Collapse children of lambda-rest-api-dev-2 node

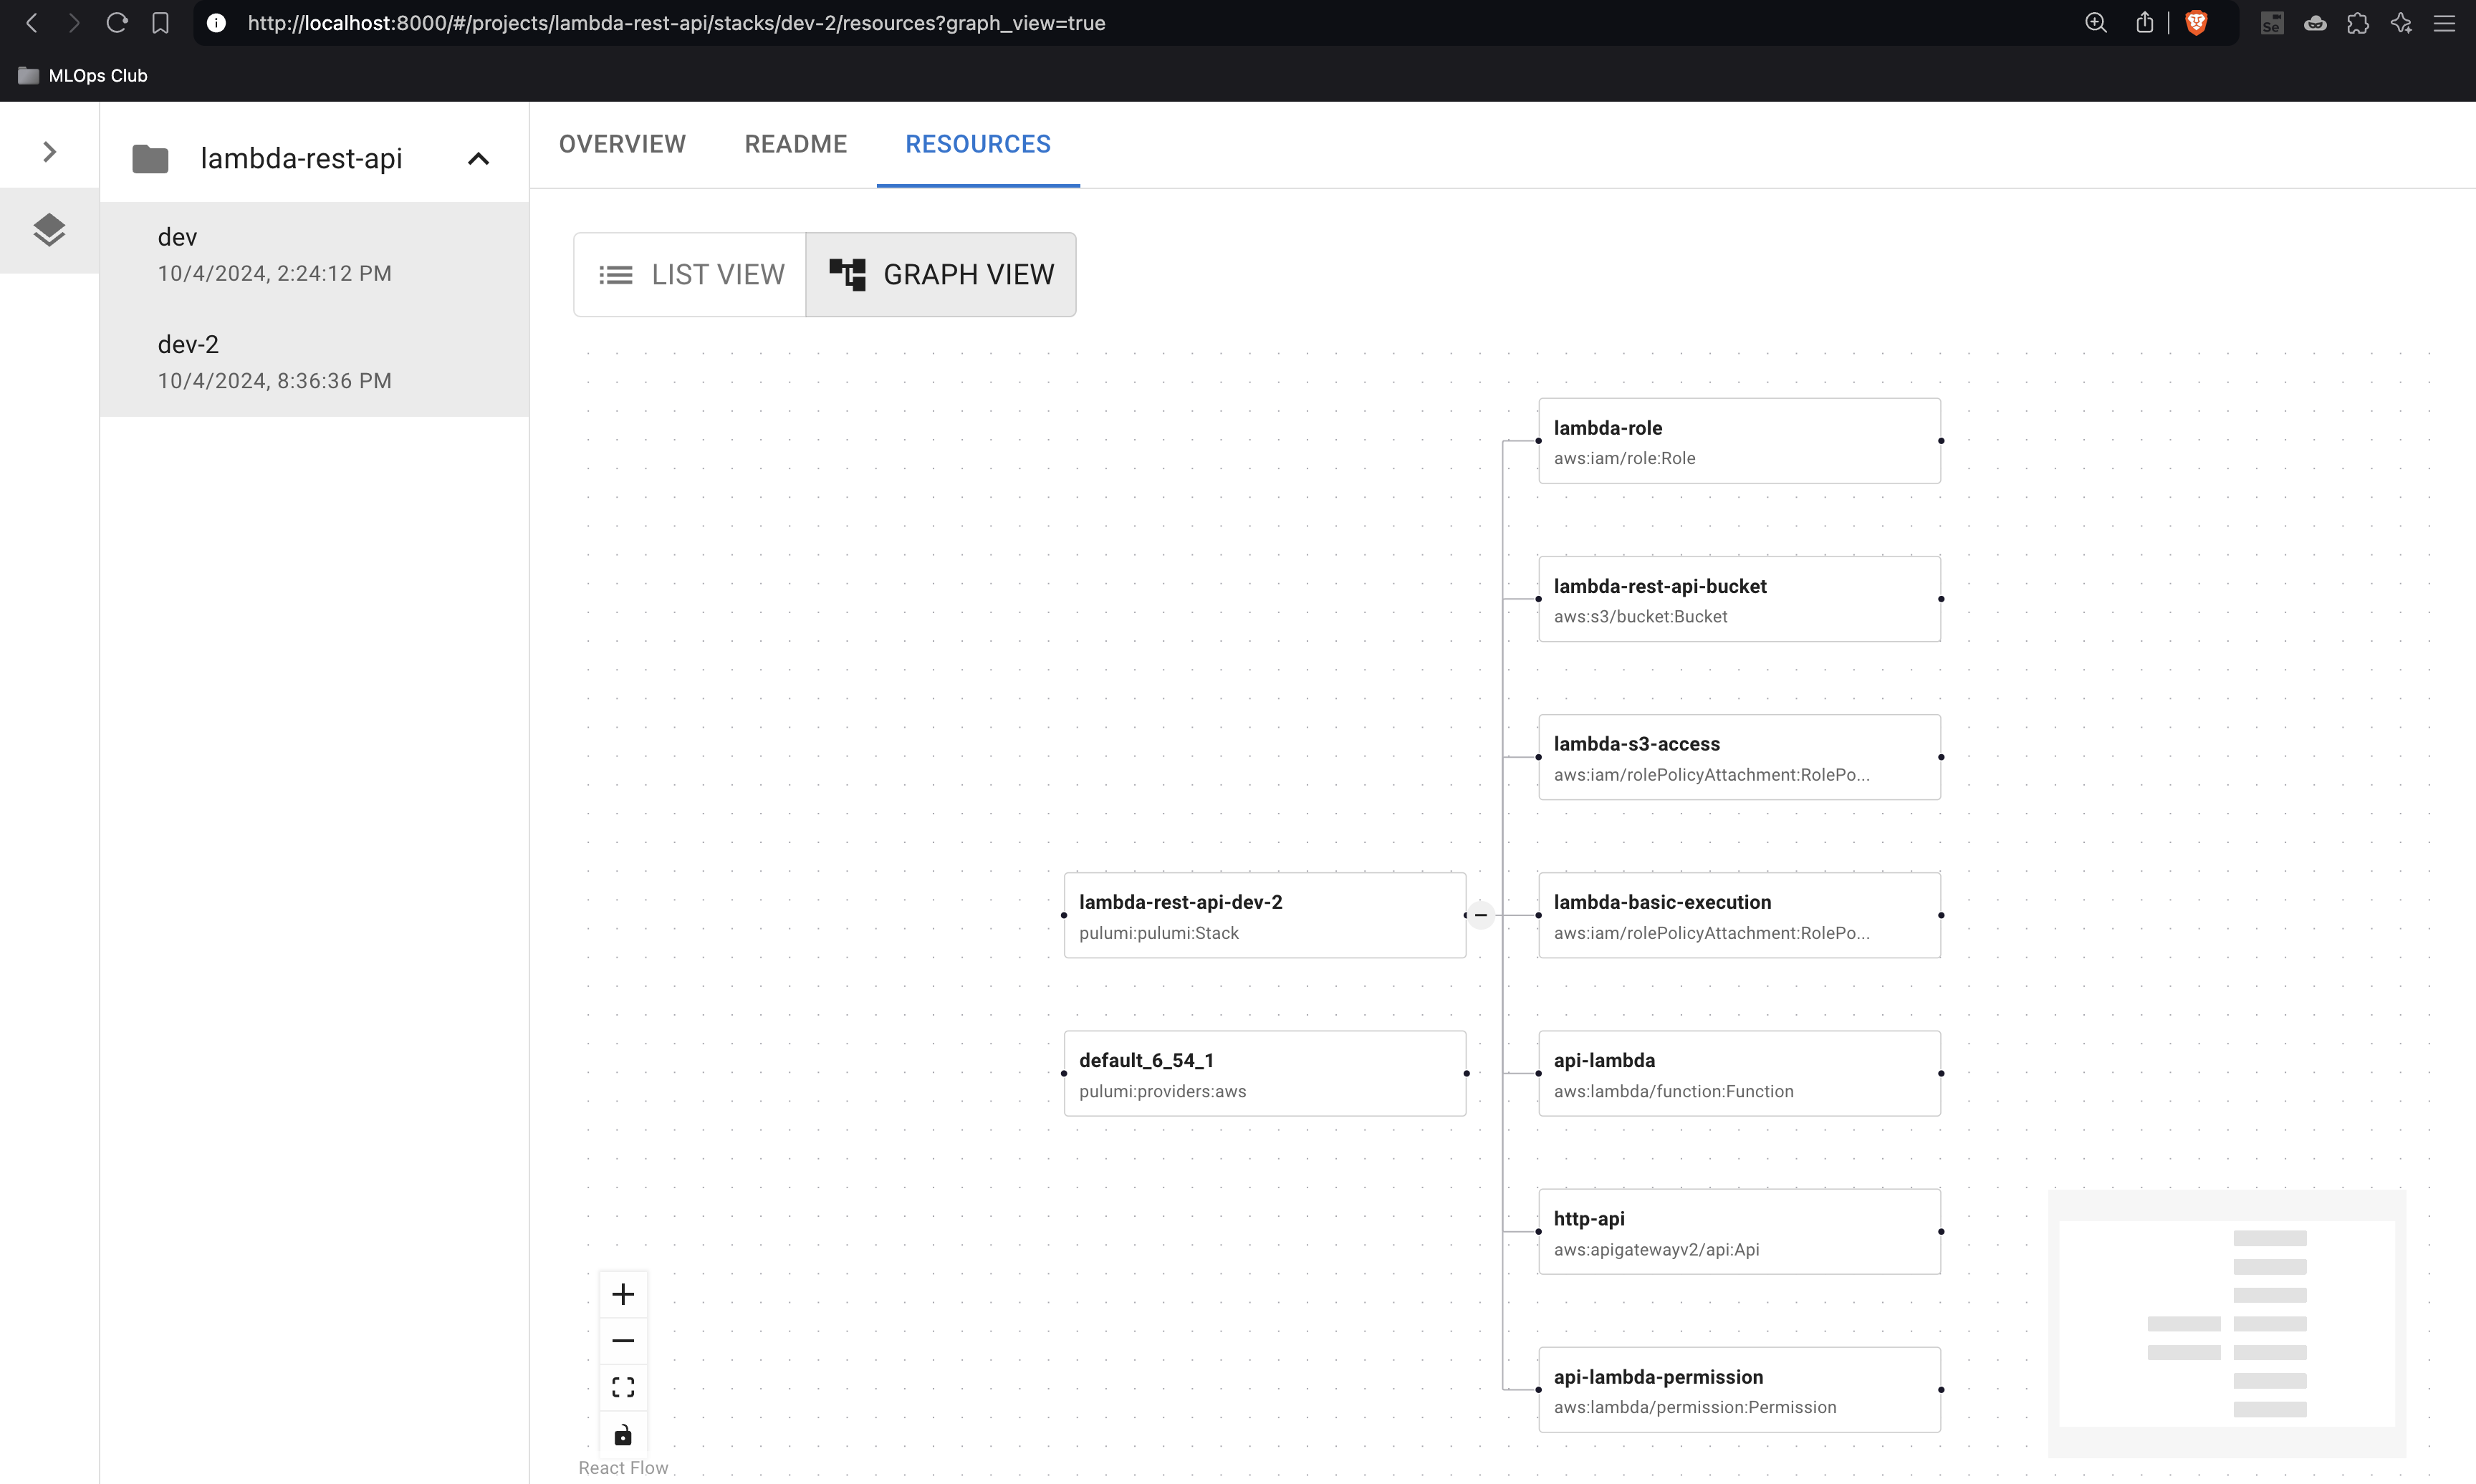(x=1481, y=915)
